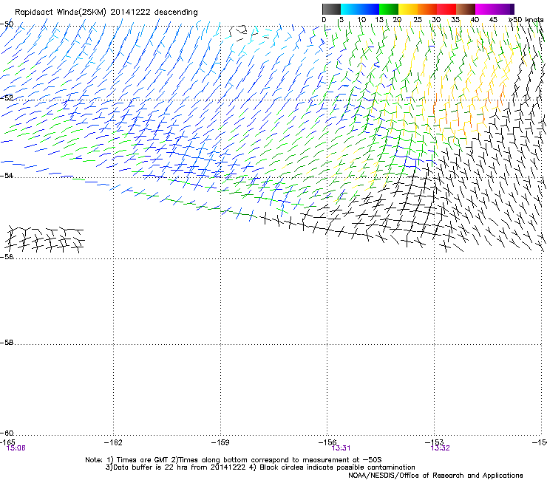Click the isolated black barb cluster near -165
This screenshot has height=480, width=547.
(44, 239)
